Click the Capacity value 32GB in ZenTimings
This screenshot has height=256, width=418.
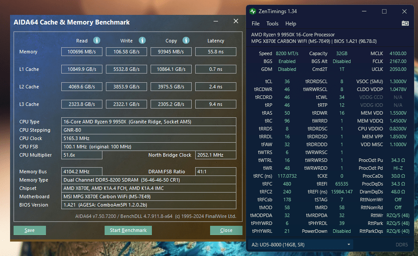click(x=341, y=53)
